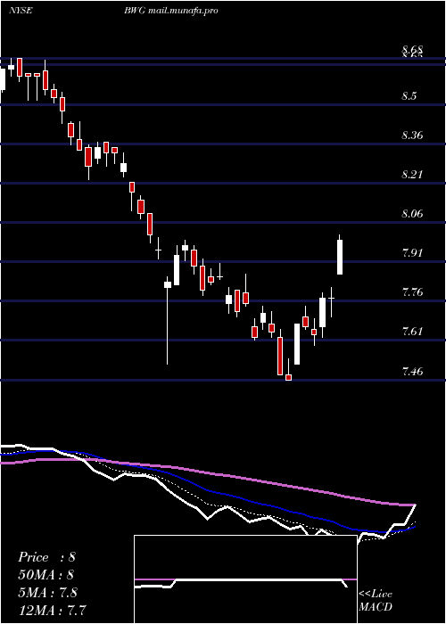Click the '50MA : 8' readout
Image resolution: width=446 pixels, height=624 pixels.
pyautogui.click(x=46, y=575)
